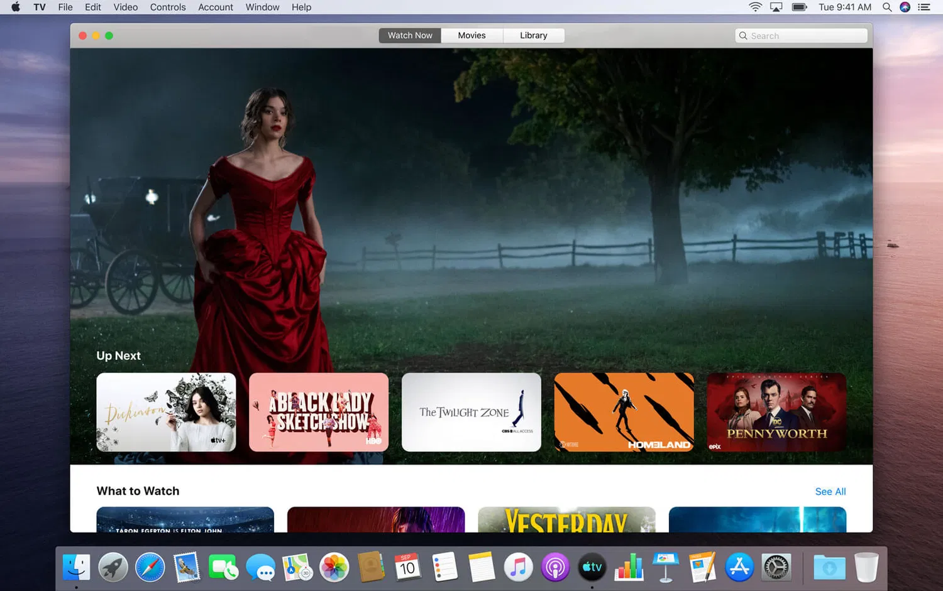Open The Twilight Zone thumbnail
The width and height of the screenshot is (943, 591).
coord(472,412)
